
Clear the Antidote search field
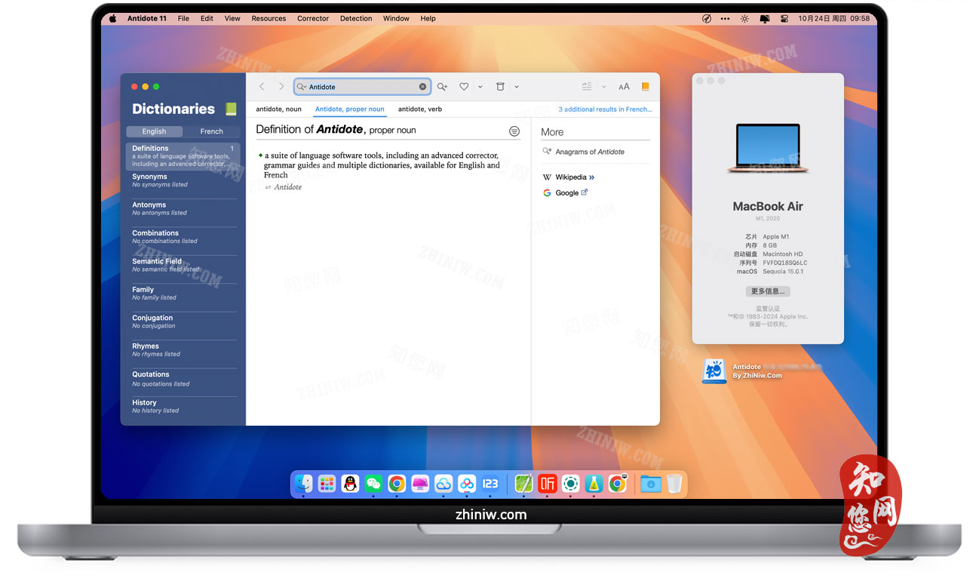(422, 87)
